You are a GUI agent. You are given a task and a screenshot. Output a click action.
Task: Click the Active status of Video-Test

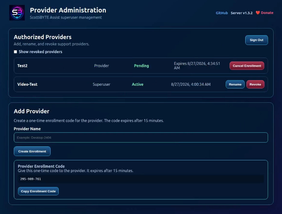(x=138, y=84)
